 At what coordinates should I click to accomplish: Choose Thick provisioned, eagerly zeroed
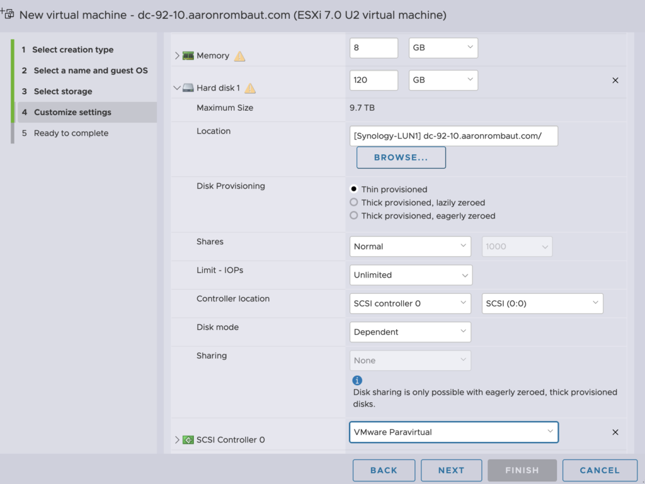coord(354,216)
